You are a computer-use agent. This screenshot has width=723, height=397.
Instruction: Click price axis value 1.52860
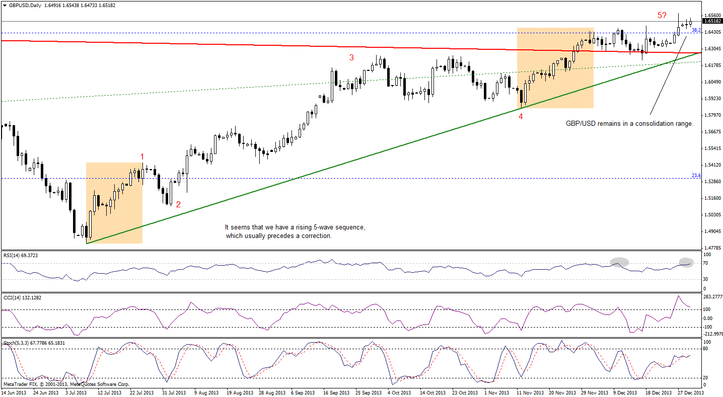(712, 182)
